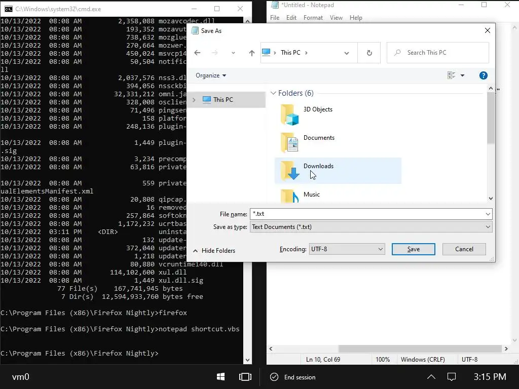
Task: Click the Save button
Action: point(413,249)
